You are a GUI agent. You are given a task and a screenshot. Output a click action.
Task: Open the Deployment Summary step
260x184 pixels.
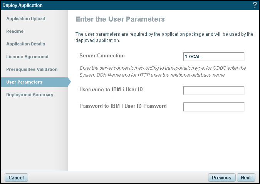coord(30,95)
